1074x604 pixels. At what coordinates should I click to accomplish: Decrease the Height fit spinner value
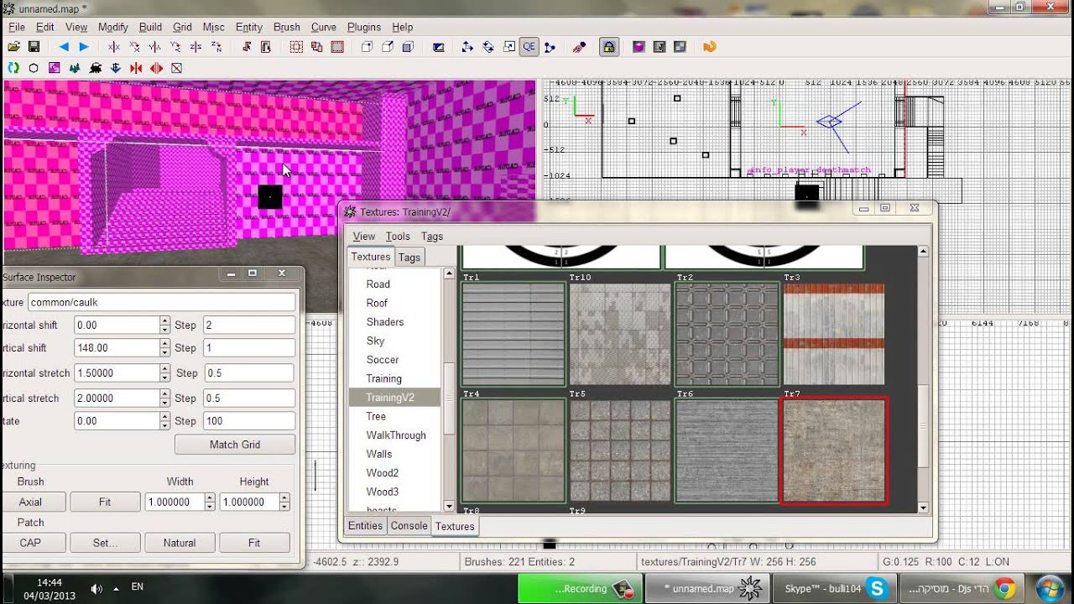[284, 507]
